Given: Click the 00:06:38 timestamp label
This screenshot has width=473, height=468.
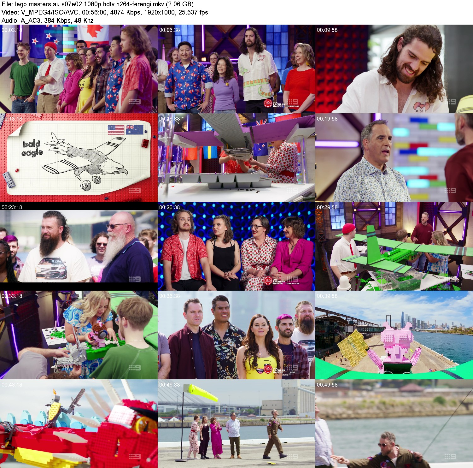Looking at the screenshot, I should tap(170, 30).
